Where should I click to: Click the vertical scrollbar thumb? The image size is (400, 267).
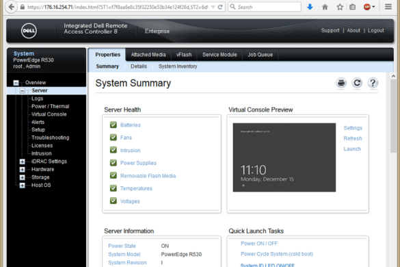click(x=393, y=116)
